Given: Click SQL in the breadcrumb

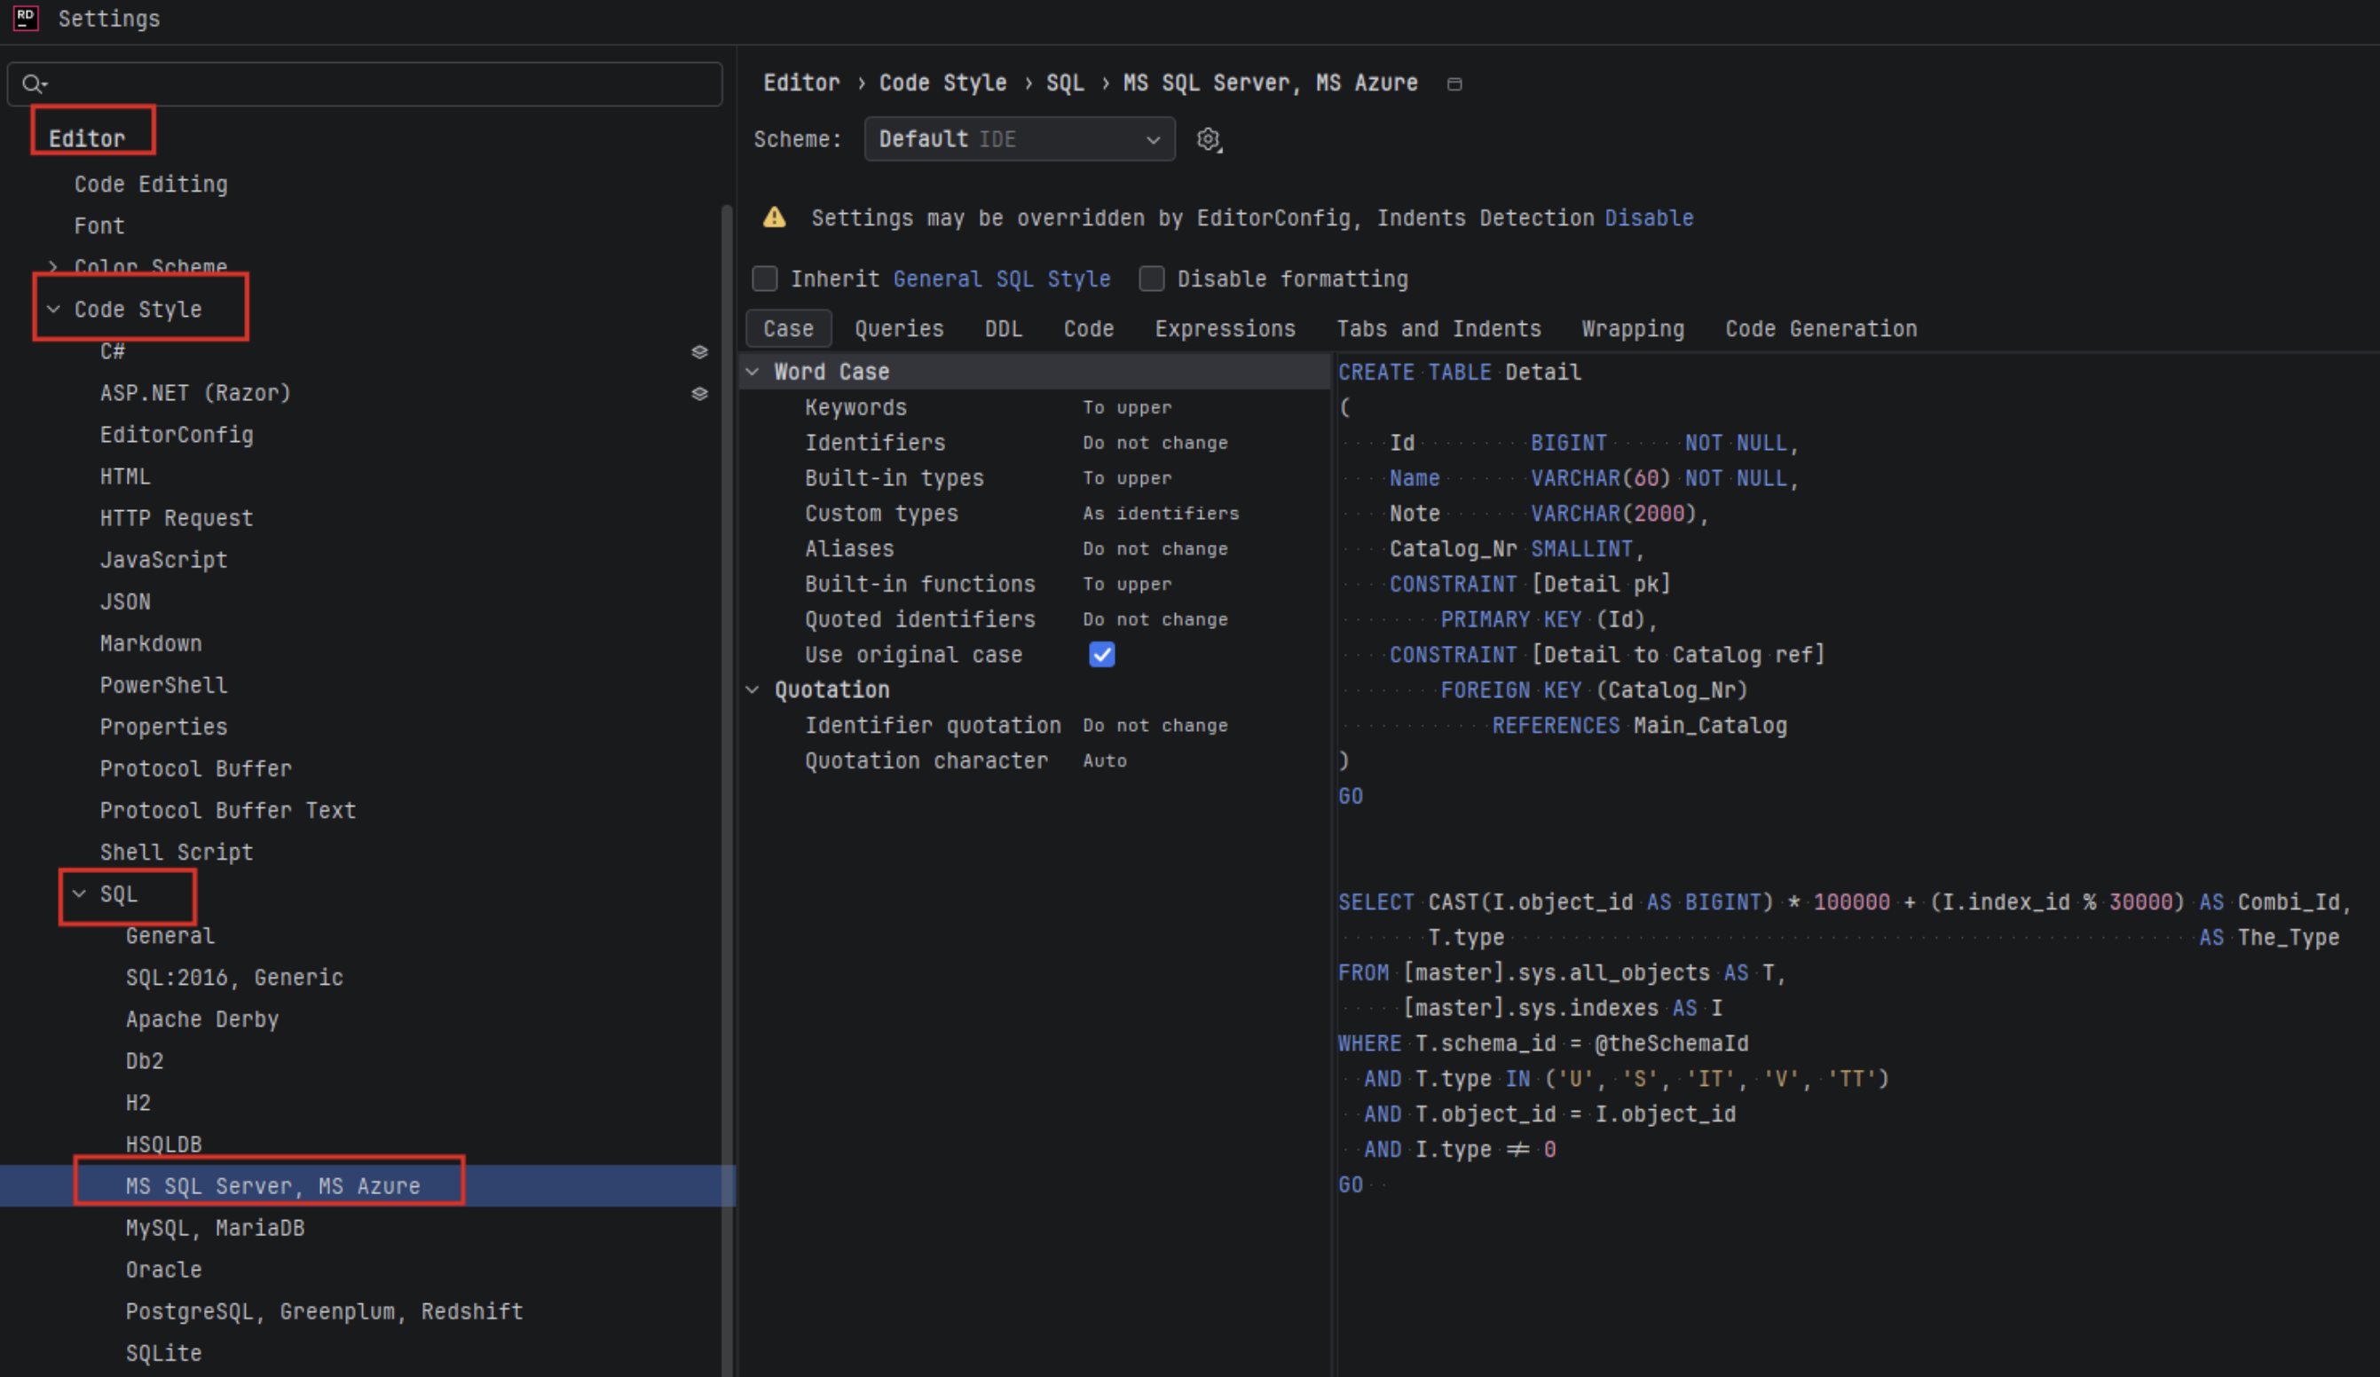Looking at the screenshot, I should (1064, 83).
